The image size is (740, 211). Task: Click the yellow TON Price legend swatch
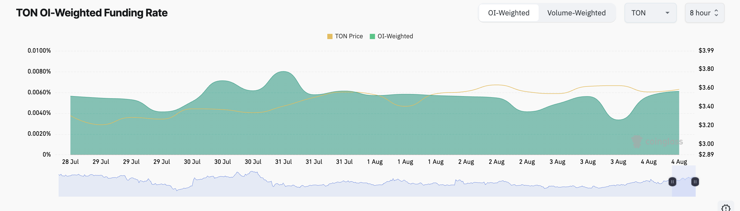point(330,36)
